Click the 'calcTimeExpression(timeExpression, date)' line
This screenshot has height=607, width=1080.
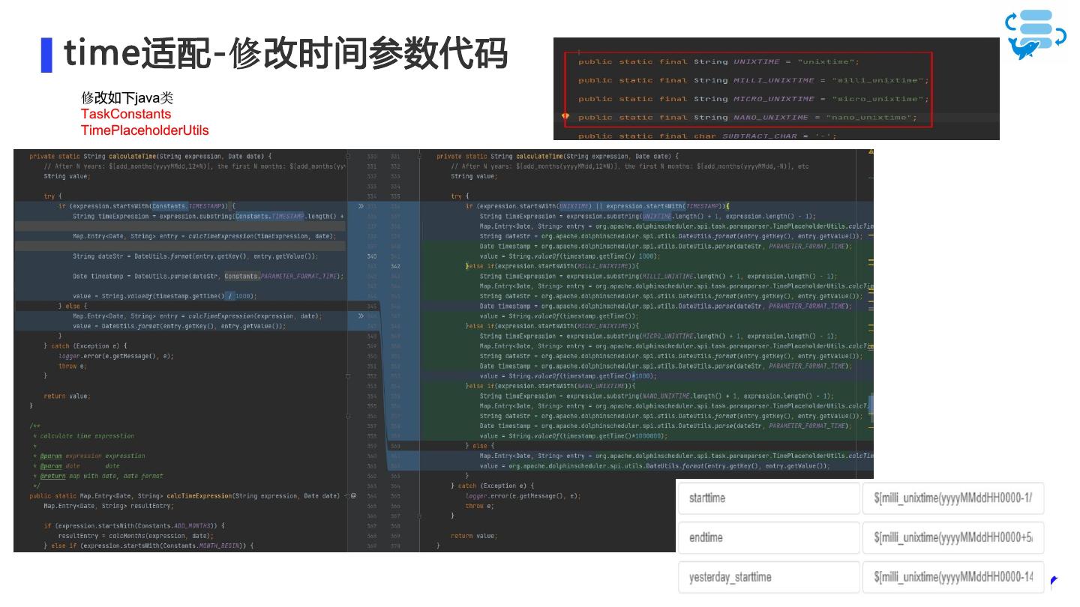[x=204, y=236]
